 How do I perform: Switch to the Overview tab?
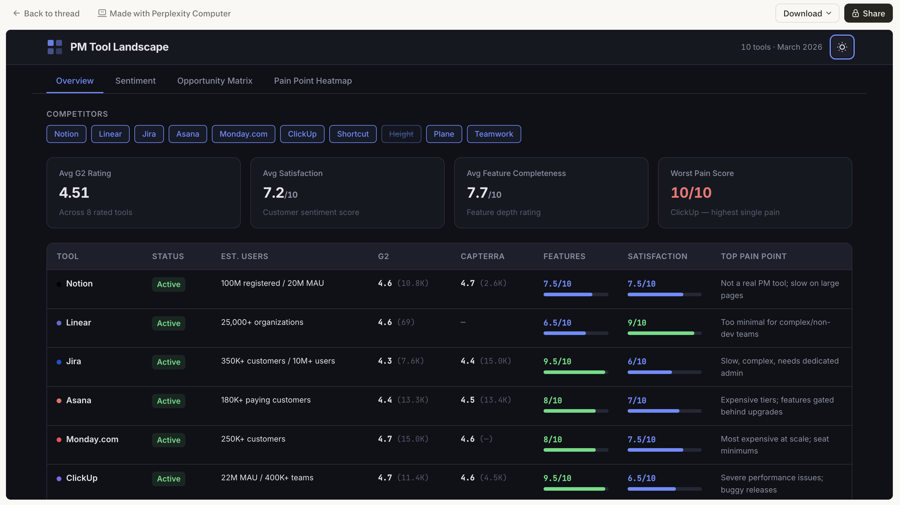click(75, 81)
